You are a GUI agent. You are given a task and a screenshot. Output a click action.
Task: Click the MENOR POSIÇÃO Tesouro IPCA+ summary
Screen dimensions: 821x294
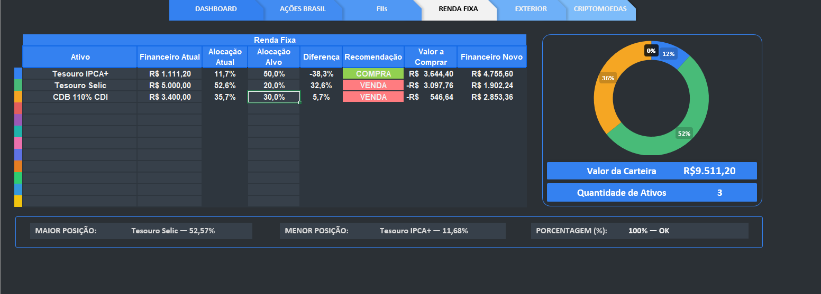(392, 231)
